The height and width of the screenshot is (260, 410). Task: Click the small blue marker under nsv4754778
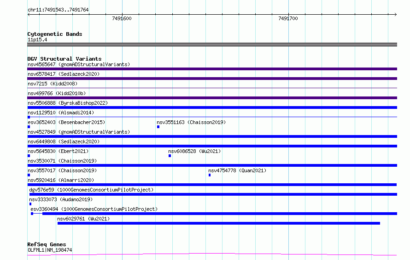[210, 175]
